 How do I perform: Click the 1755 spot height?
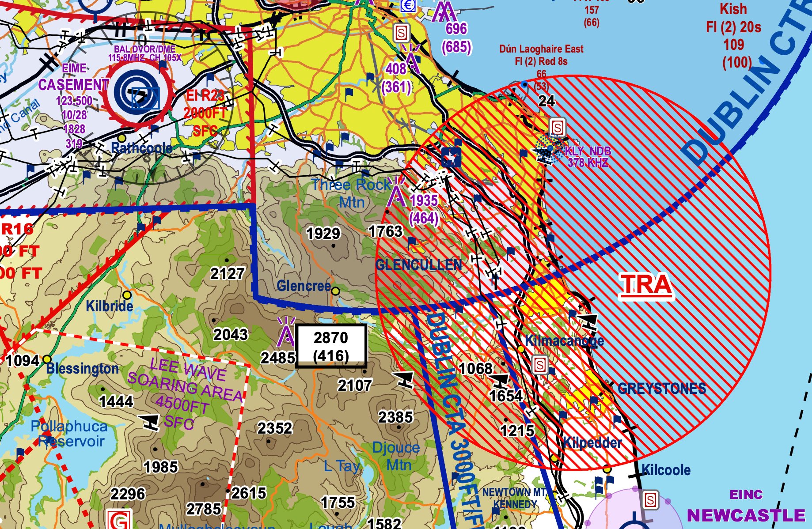point(338,503)
